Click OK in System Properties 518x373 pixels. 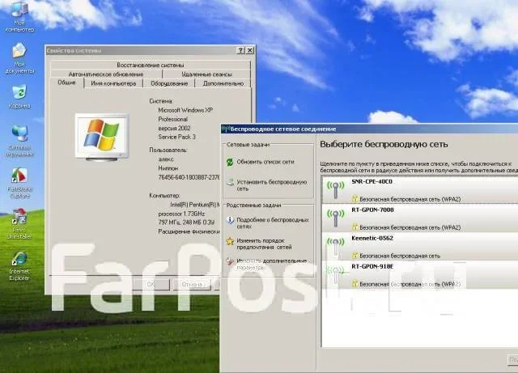pyautogui.click(x=151, y=284)
